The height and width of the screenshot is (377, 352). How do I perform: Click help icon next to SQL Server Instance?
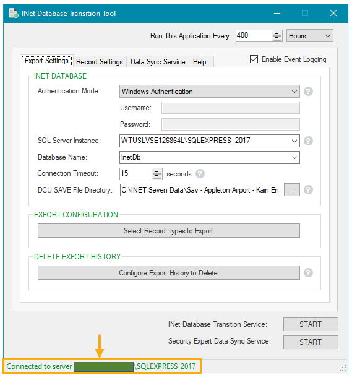[x=308, y=141]
